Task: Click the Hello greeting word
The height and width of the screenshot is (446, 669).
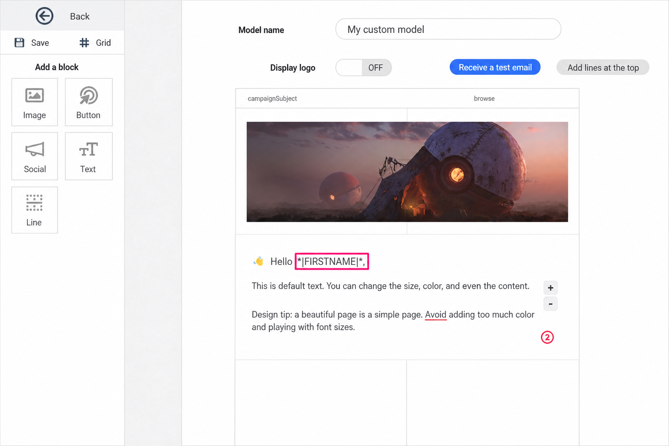Action: click(281, 261)
